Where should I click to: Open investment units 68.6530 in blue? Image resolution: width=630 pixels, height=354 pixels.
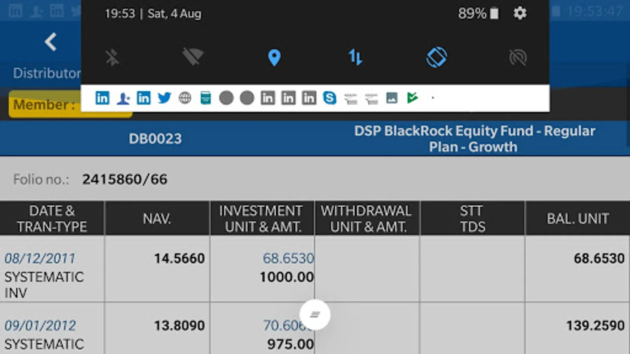(288, 258)
